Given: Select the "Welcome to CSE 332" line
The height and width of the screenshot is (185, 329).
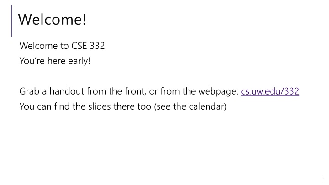Looking at the screenshot, I should point(62,46).
